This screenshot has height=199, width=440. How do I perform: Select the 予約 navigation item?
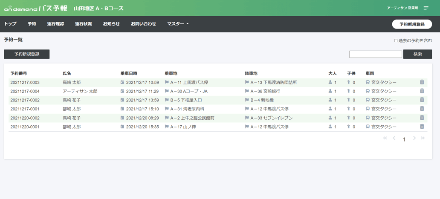32,24
